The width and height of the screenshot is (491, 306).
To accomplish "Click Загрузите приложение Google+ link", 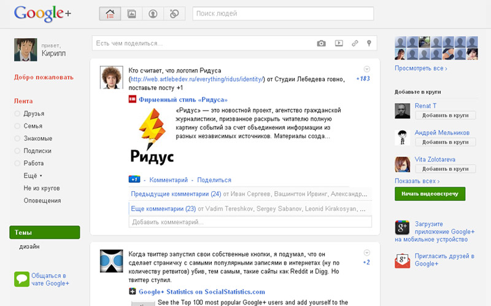I will 435,232.
